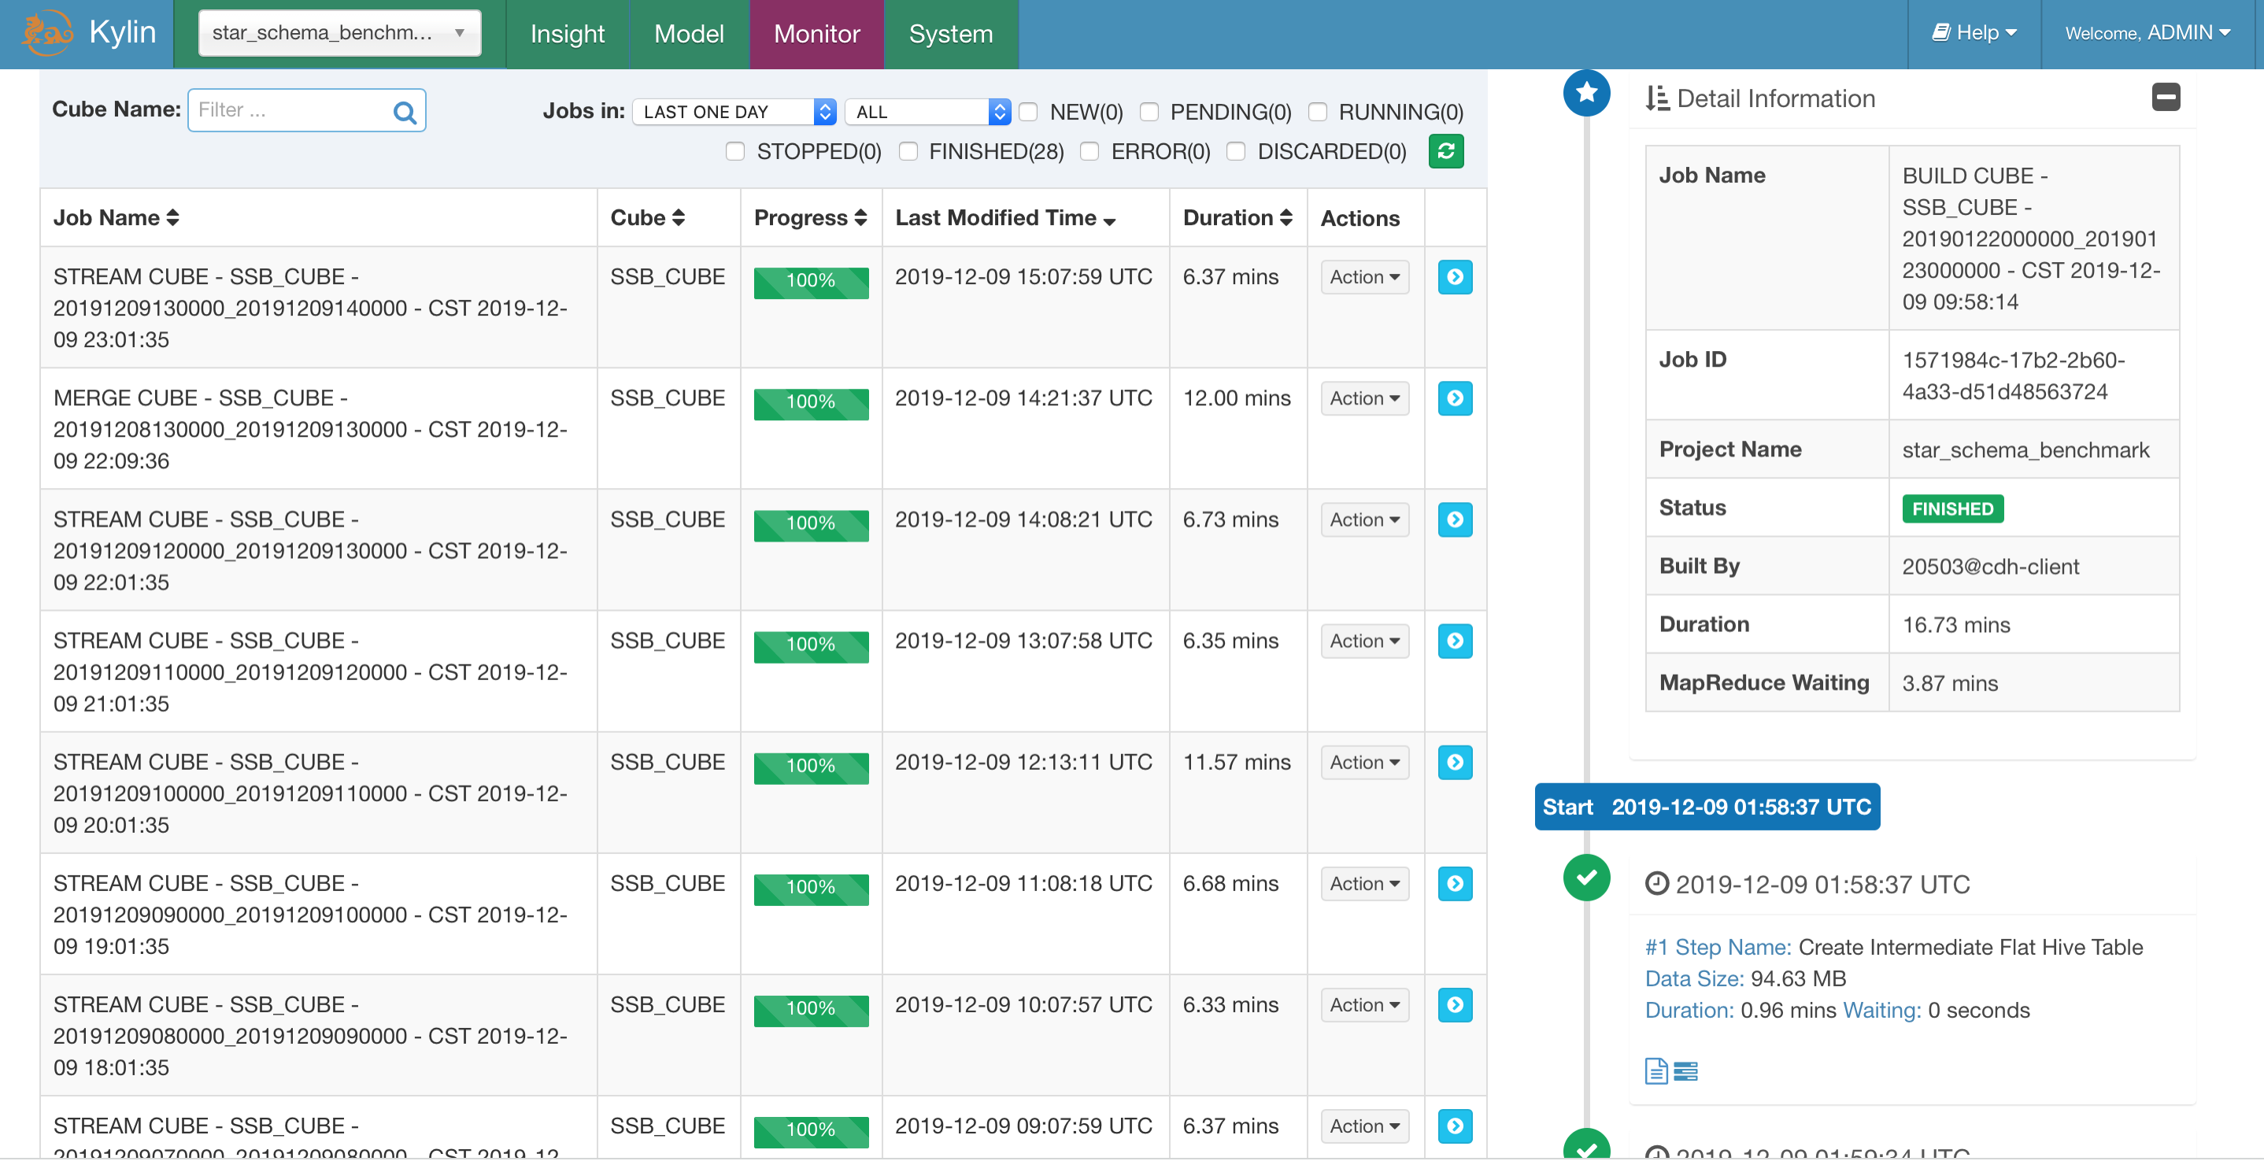The height and width of the screenshot is (1161, 2264).
Task: Open the Help menu
Action: [1974, 33]
